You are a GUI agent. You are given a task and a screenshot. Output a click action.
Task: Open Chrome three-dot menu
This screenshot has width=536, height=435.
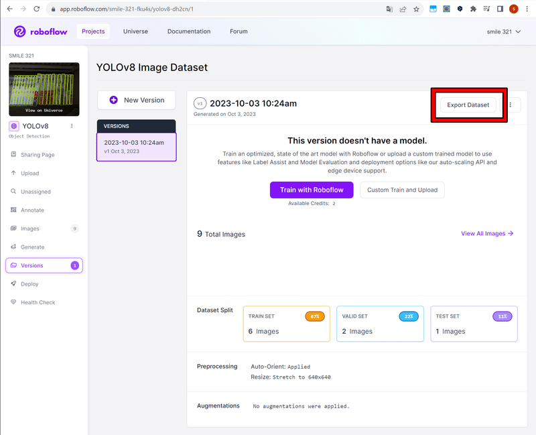(x=527, y=9)
